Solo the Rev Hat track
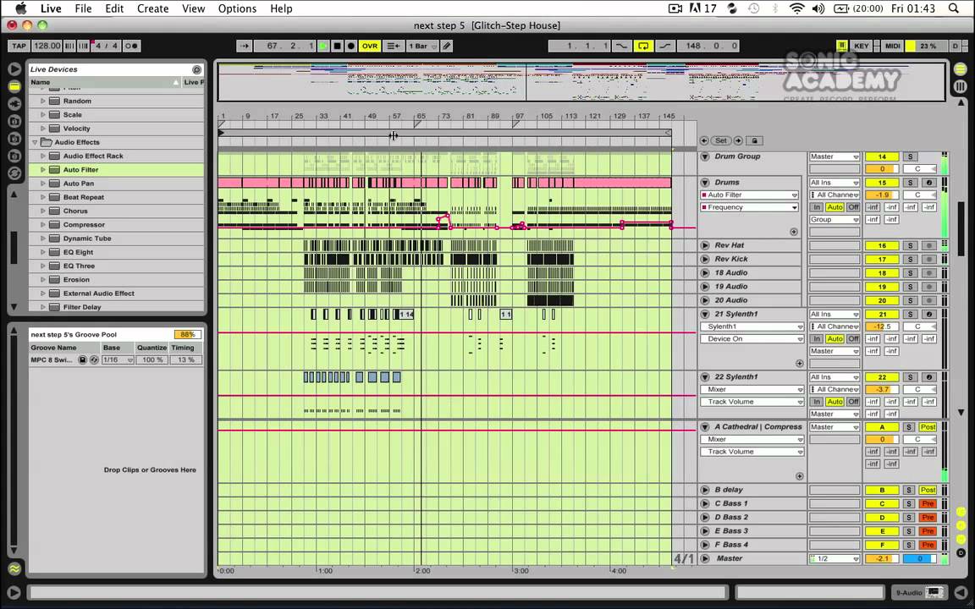Image resolution: width=975 pixels, height=609 pixels. (x=911, y=245)
